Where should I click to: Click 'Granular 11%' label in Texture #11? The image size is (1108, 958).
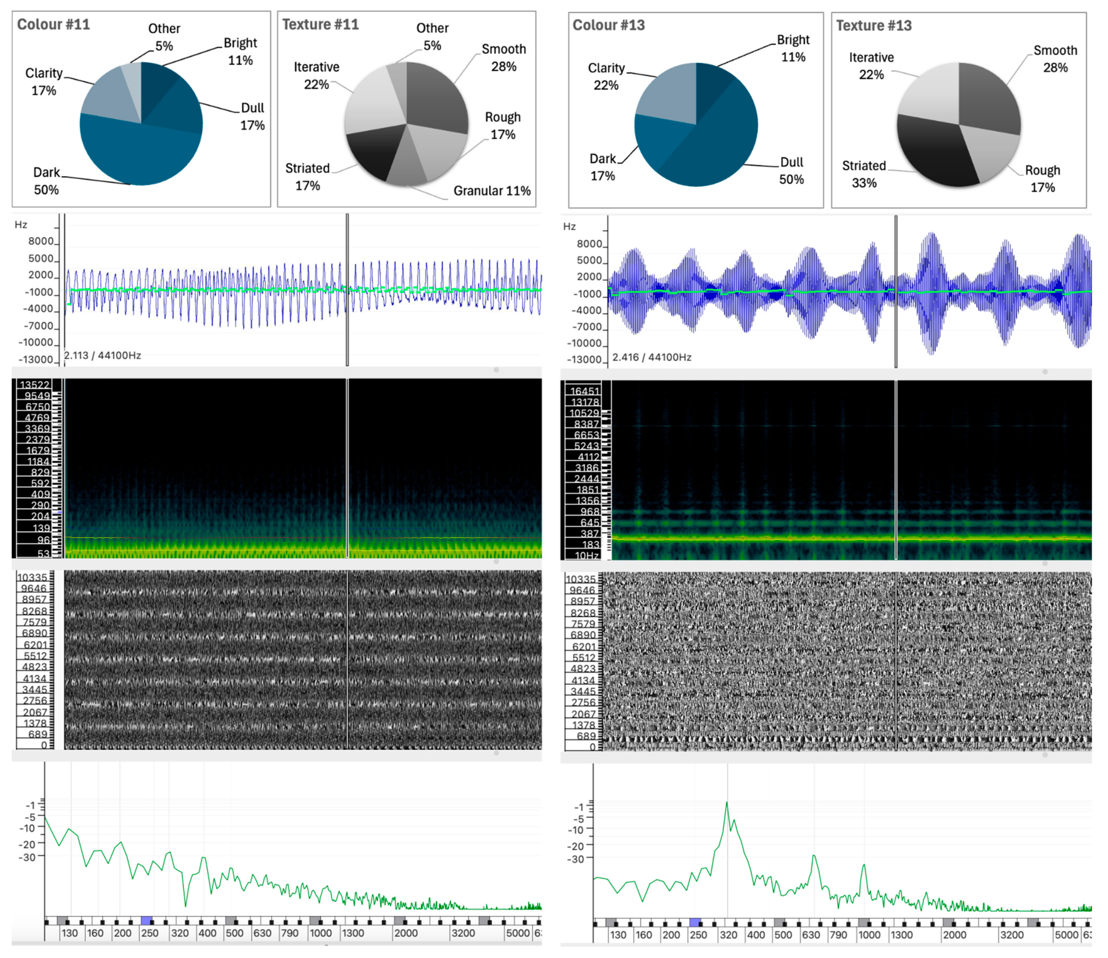(492, 191)
